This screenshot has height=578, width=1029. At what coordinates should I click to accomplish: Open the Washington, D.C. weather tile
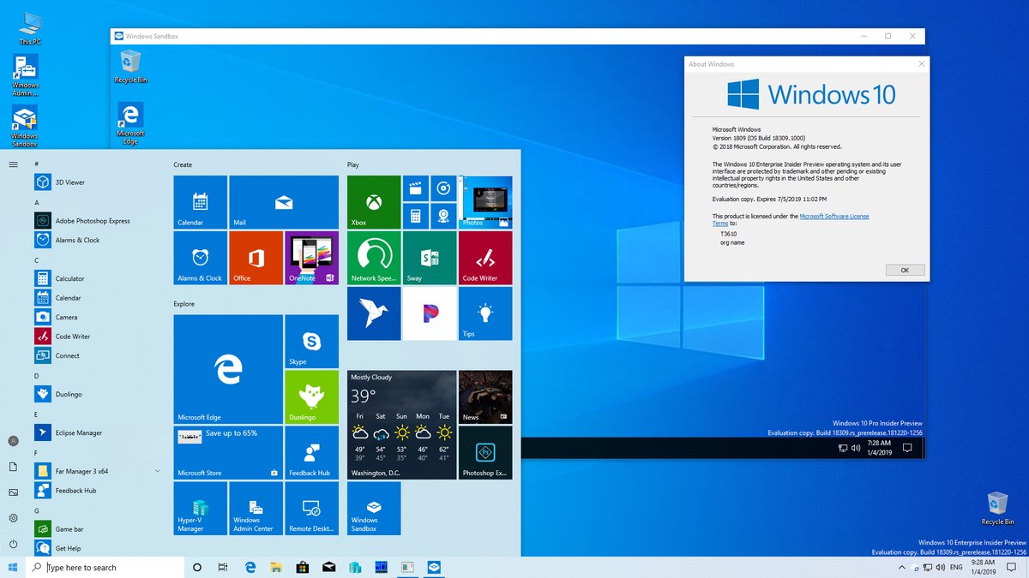(x=401, y=425)
